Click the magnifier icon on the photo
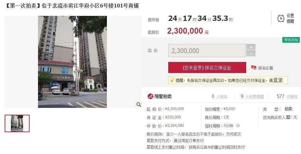This screenshot has height=154, width=301. tap(139, 104)
